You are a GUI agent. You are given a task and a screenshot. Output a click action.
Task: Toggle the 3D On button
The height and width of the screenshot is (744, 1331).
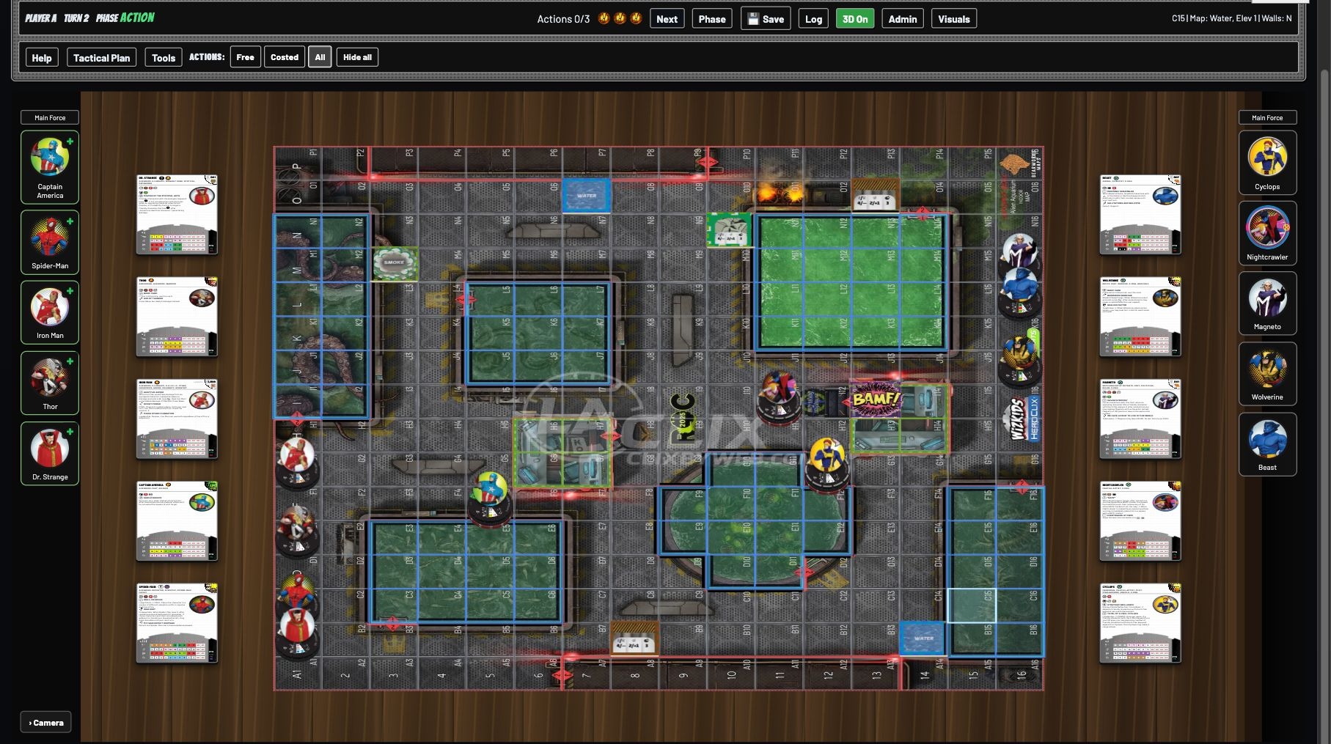click(854, 19)
